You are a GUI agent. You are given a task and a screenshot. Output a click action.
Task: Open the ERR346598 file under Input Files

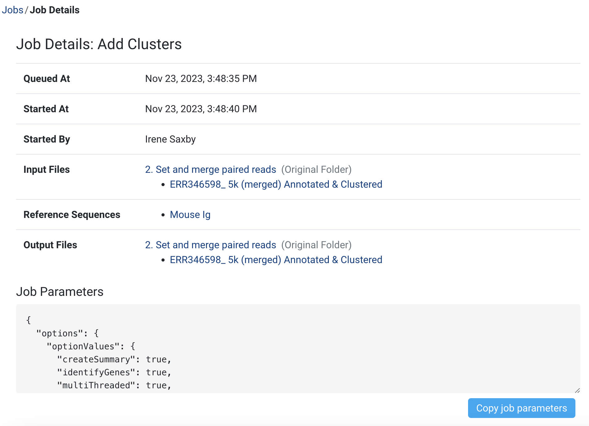[276, 184]
